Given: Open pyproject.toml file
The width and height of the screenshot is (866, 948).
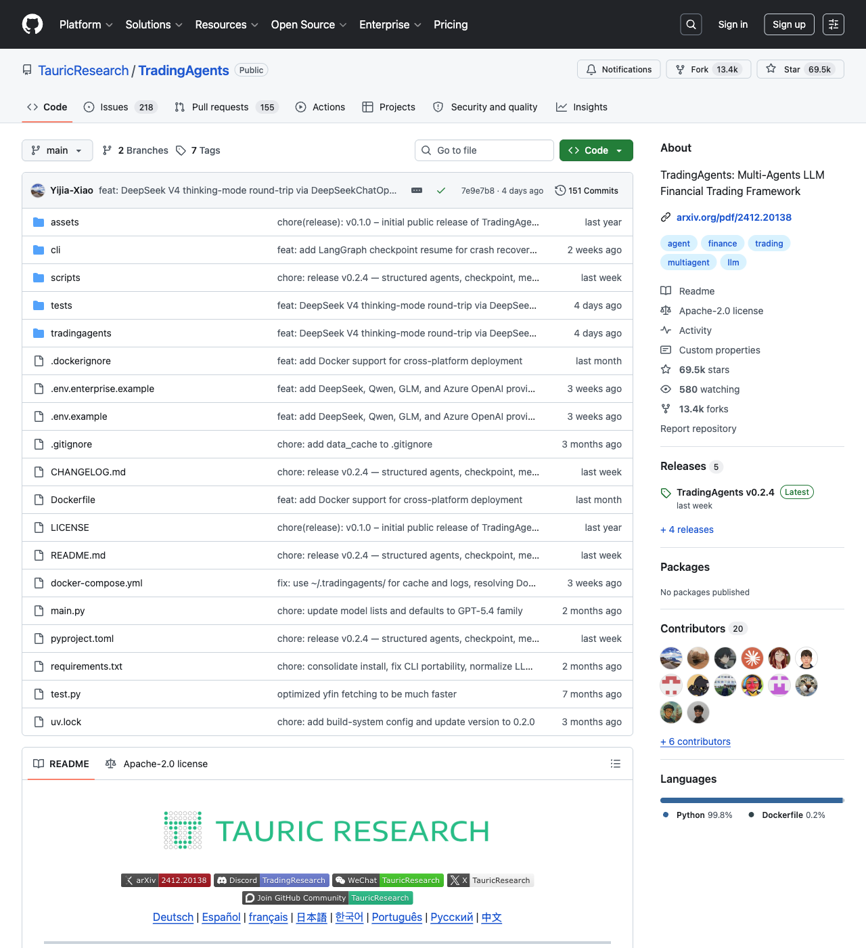Looking at the screenshot, I should [82, 639].
